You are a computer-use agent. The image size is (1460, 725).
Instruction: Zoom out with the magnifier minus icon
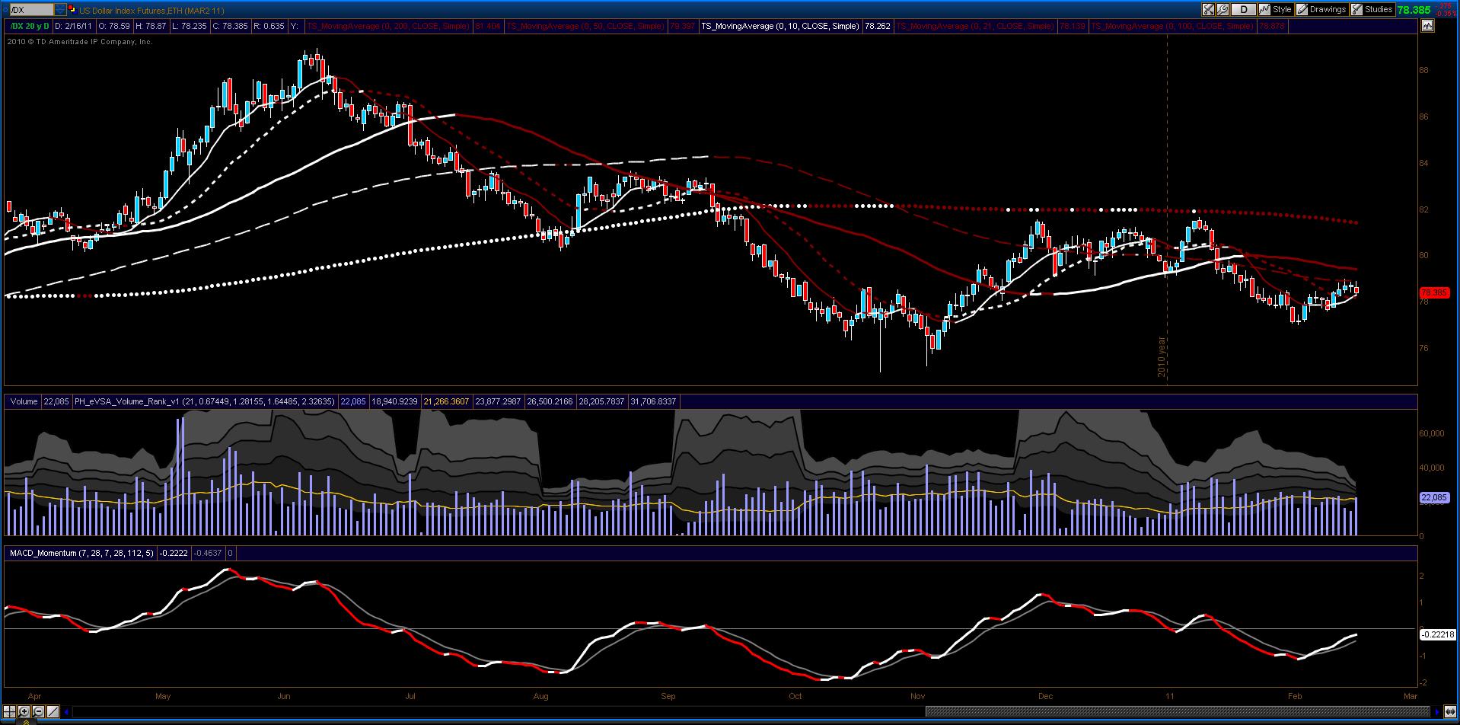pyautogui.click(x=38, y=712)
